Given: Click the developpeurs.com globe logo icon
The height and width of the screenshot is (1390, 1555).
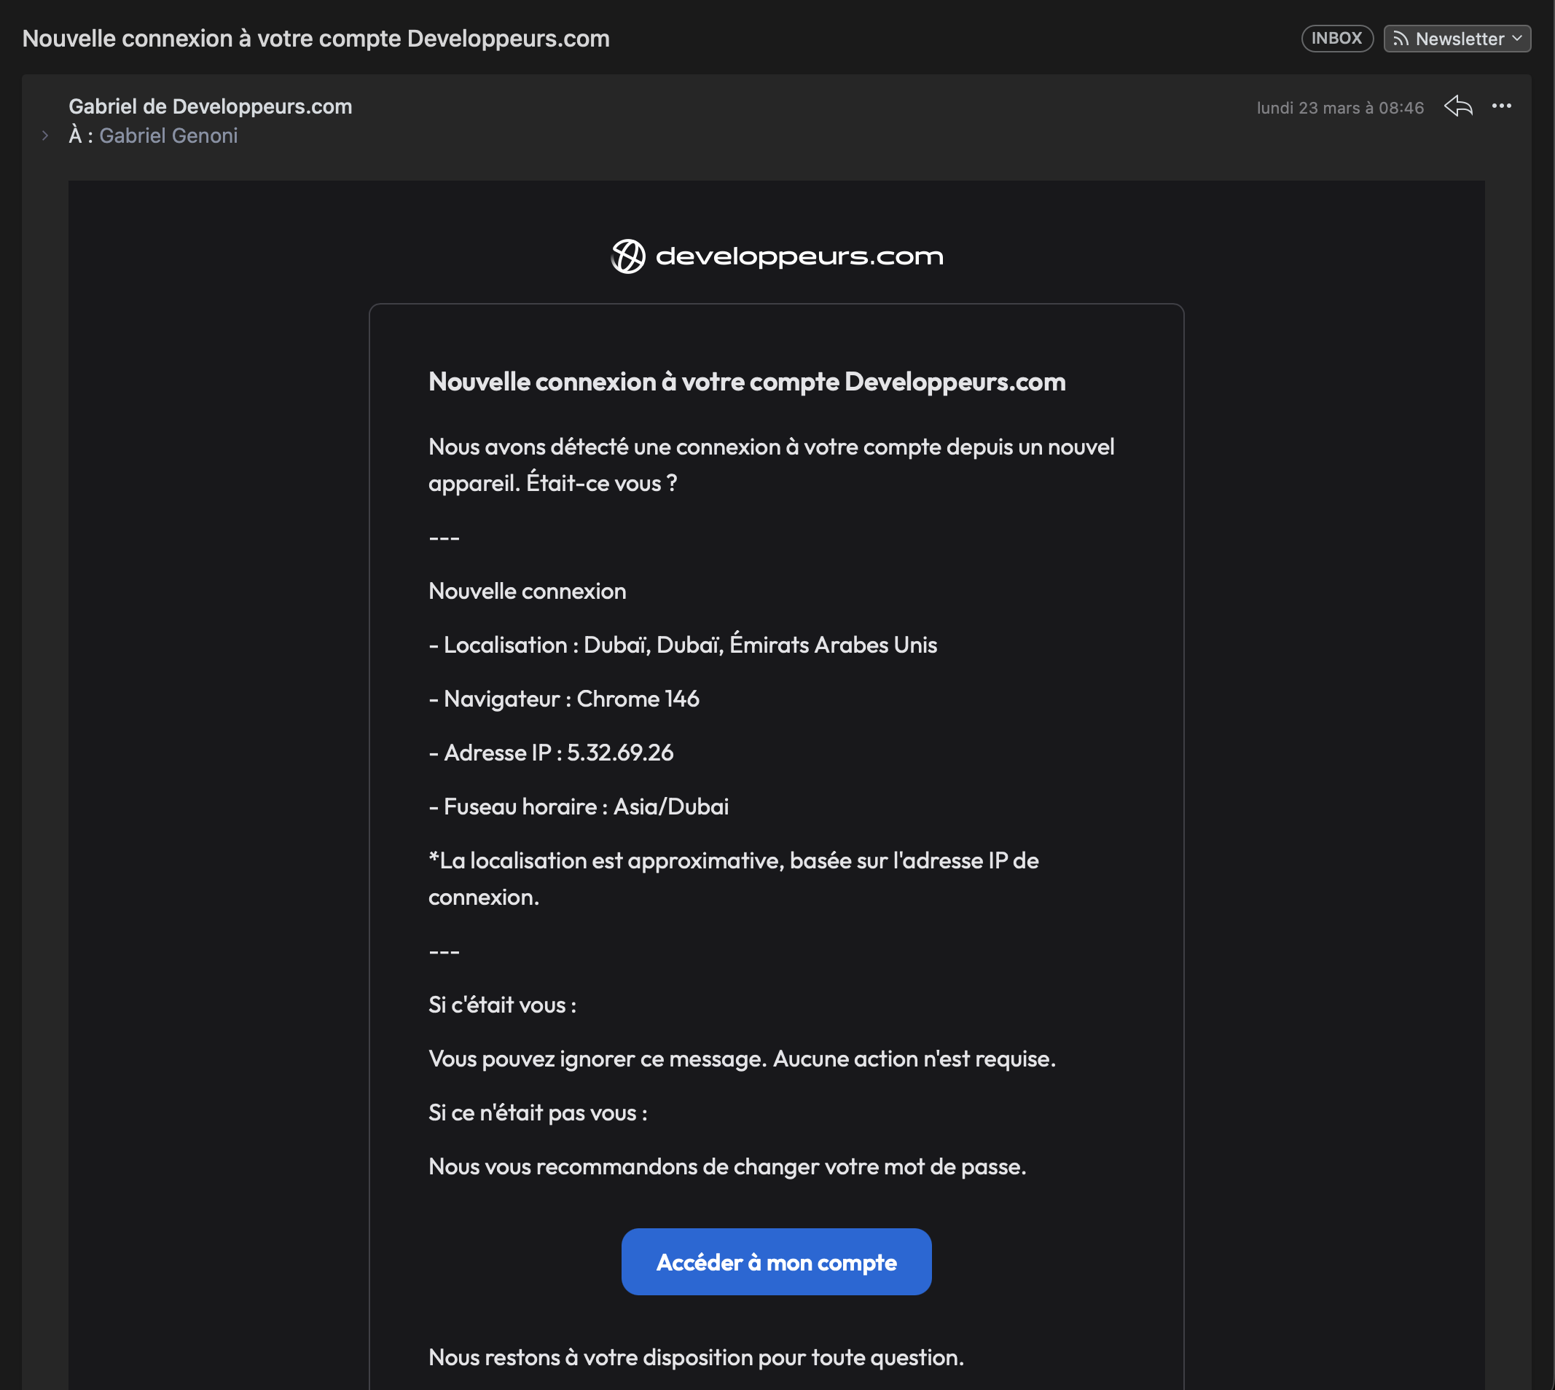Looking at the screenshot, I should point(628,256).
